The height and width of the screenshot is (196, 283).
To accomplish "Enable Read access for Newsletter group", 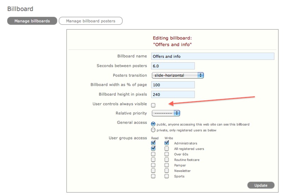I will (x=153, y=171).
